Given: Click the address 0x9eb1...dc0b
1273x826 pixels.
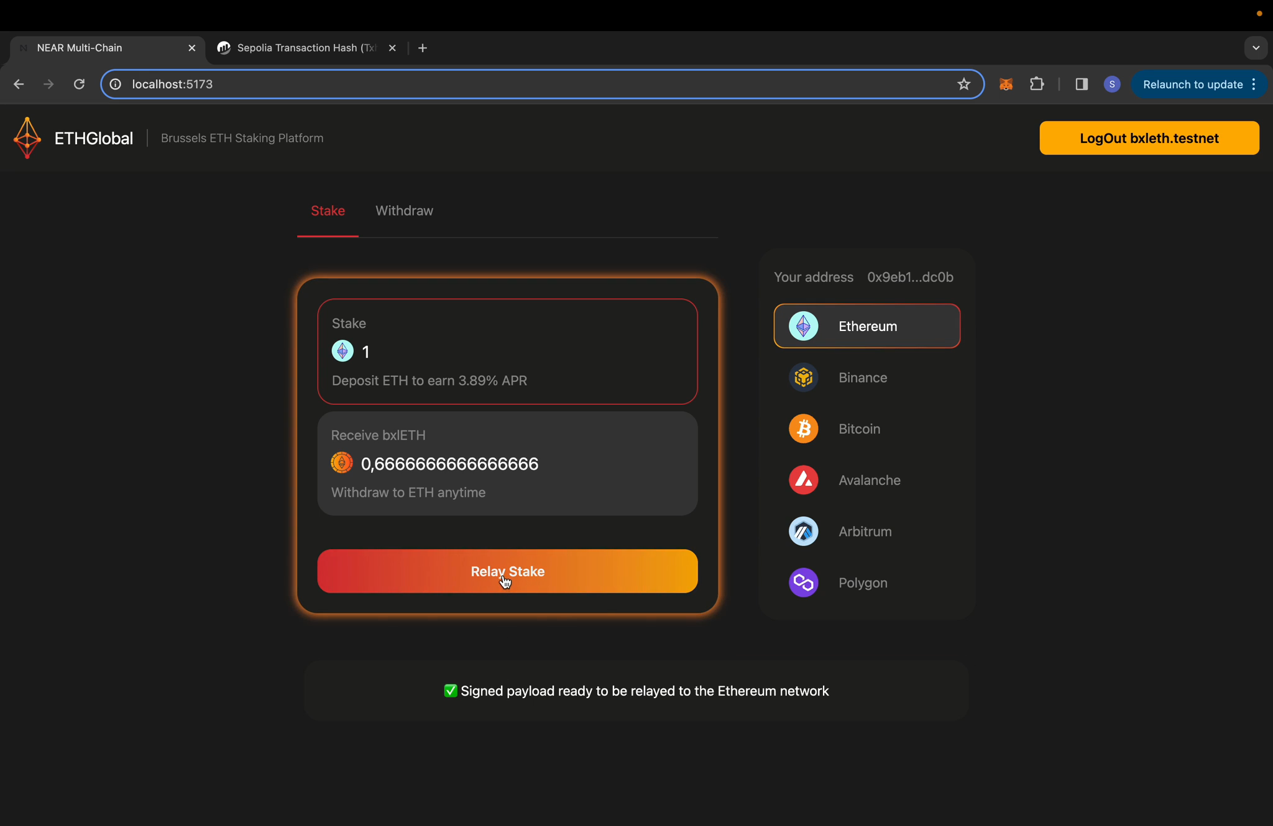Looking at the screenshot, I should [x=910, y=277].
